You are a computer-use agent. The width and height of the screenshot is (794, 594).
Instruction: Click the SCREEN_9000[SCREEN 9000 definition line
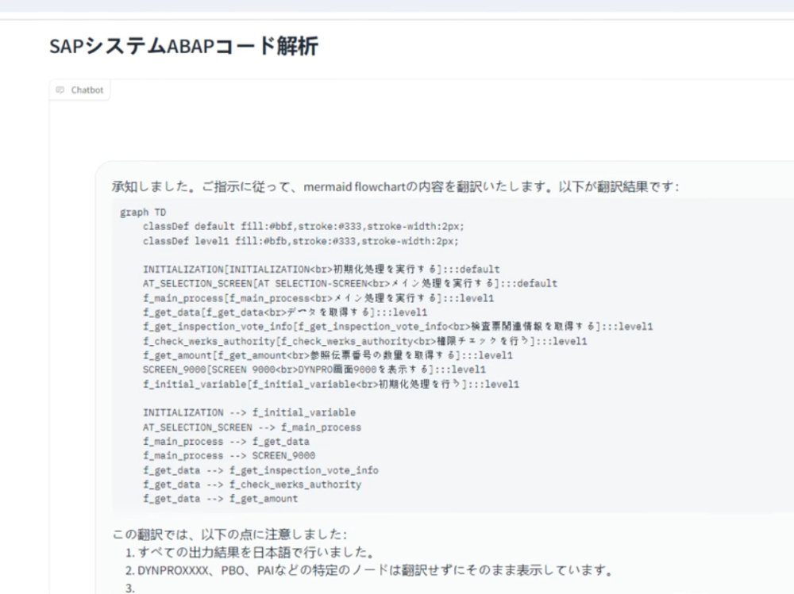(x=314, y=370)
